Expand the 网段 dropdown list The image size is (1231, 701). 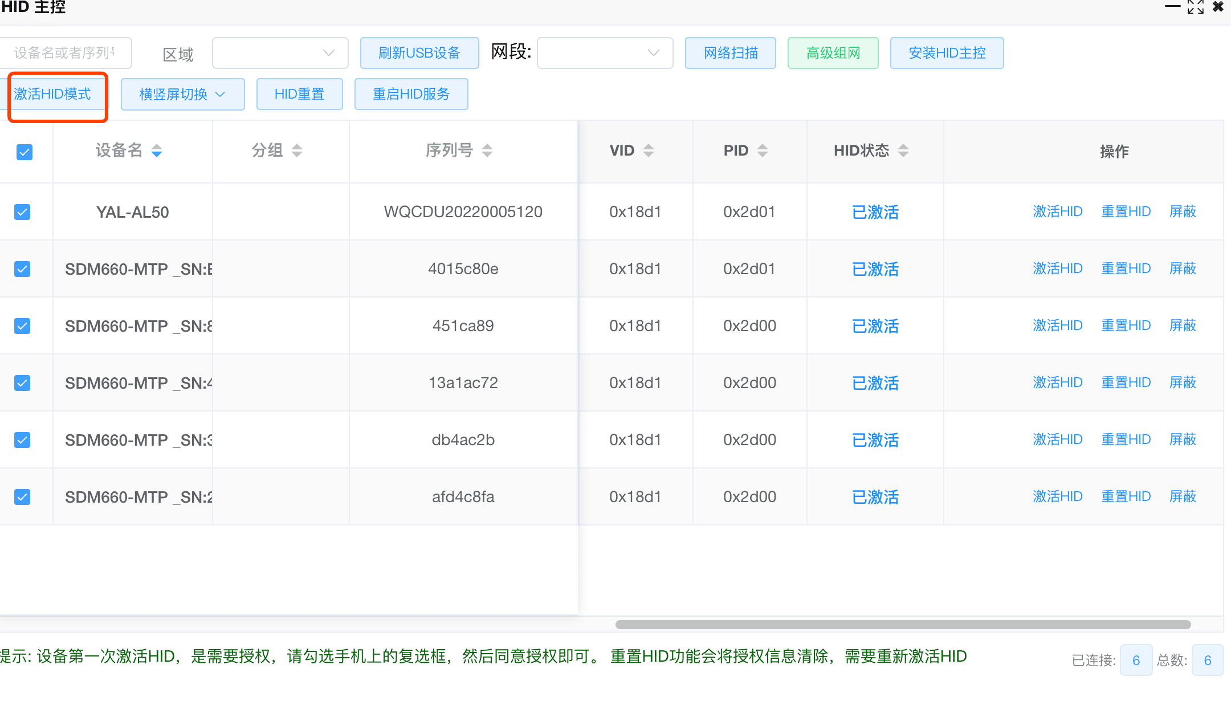pos(605,53)
